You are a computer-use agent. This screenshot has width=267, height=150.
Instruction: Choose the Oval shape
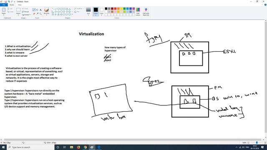pos(58,9)
